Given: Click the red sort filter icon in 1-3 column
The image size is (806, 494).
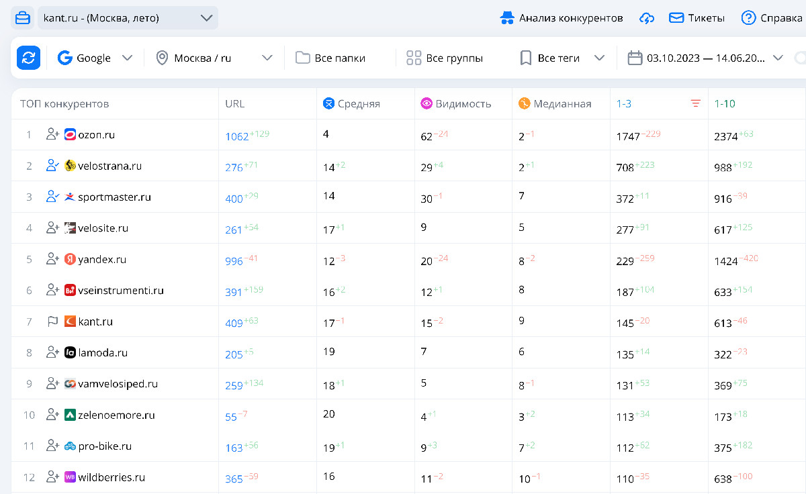Looking at the screenshot, I should (x=695, y=103).
